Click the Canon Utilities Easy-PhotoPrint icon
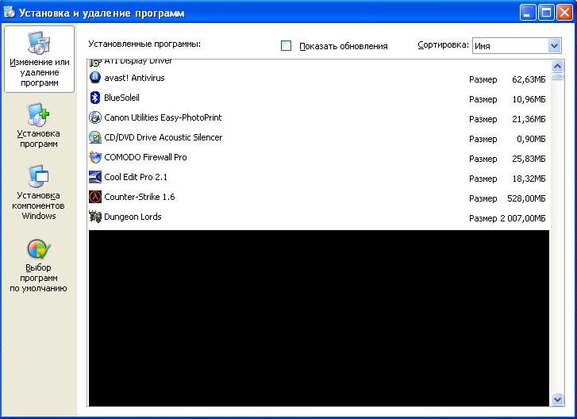Screen dimensions: 577x419 click(95, 117)
